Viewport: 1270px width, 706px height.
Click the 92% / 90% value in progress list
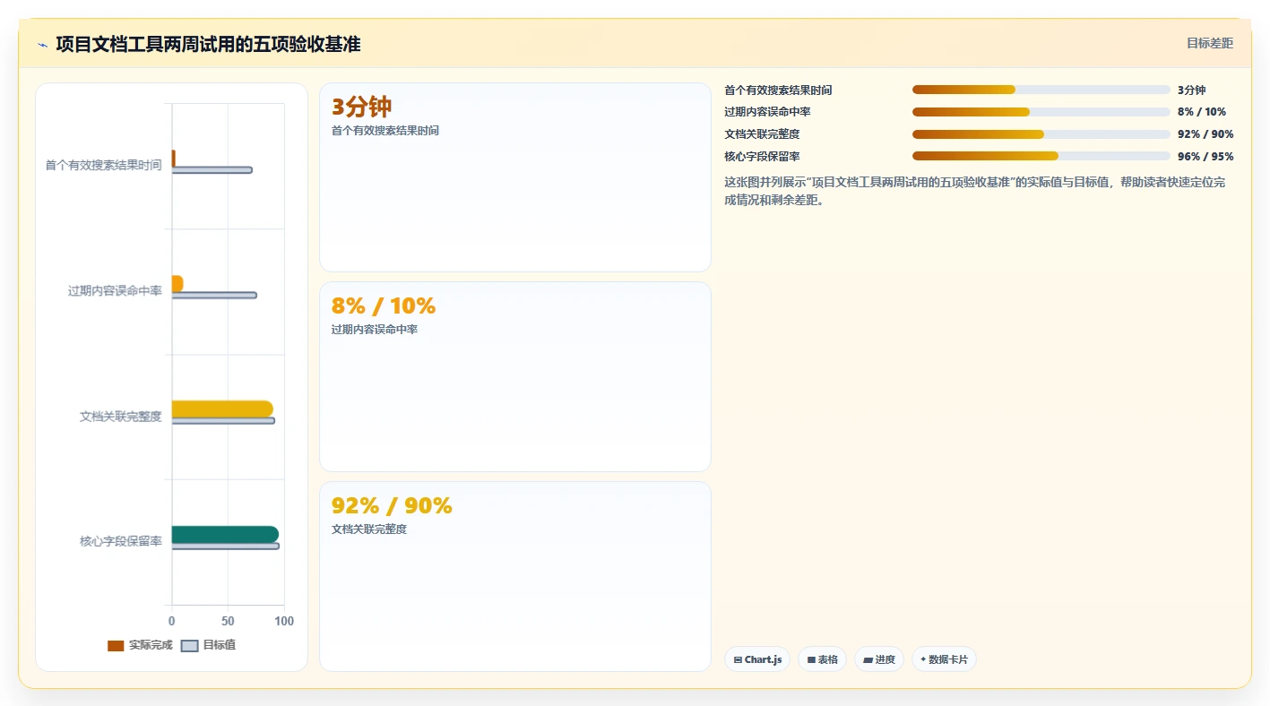point(1205,134)
